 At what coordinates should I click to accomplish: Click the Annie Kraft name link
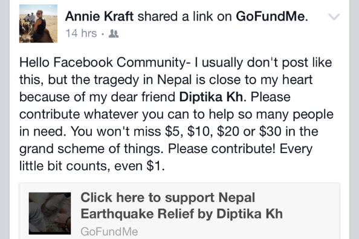click(99, 16)
